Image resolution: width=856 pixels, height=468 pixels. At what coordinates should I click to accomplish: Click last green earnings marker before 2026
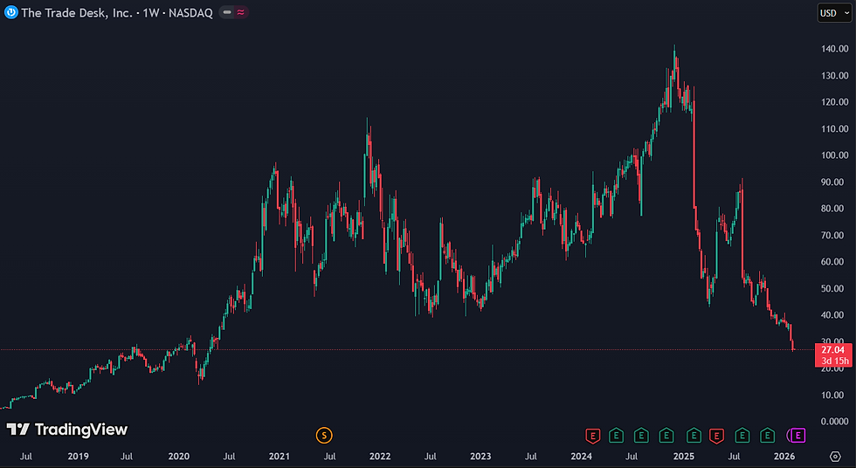coord(768,436)
